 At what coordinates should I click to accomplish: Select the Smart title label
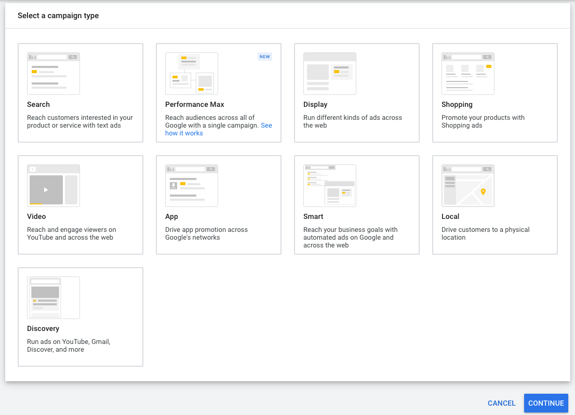[313, 216]
